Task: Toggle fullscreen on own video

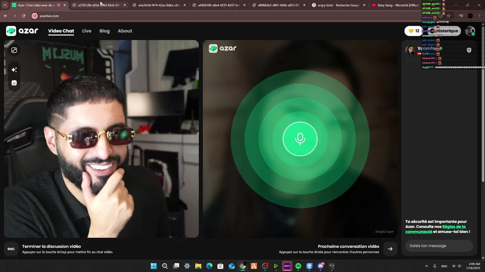Action: click(14, 50)
